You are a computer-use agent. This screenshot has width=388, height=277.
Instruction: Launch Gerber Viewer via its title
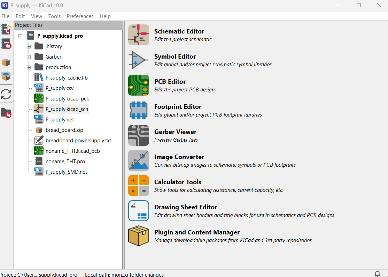click(x=175, y=132)
